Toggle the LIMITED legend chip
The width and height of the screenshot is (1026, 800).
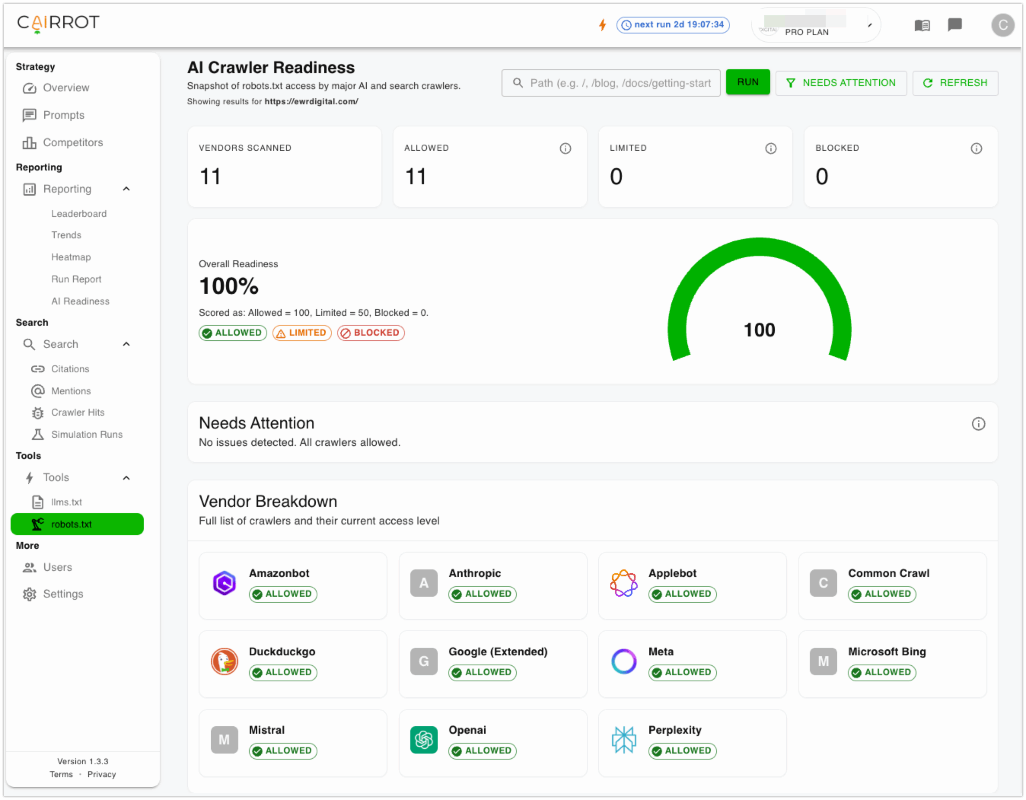302,333
